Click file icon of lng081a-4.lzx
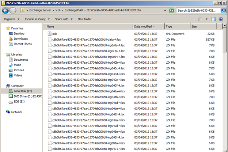This screenshot has width=228, height=152. click(x=50, y=143)
